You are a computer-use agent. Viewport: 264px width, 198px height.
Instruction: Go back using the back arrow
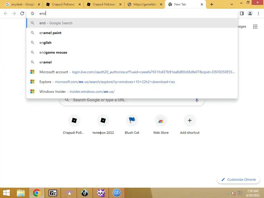[6, 13]
